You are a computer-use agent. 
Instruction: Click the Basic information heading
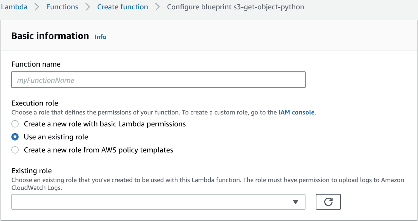click(50, 36)
